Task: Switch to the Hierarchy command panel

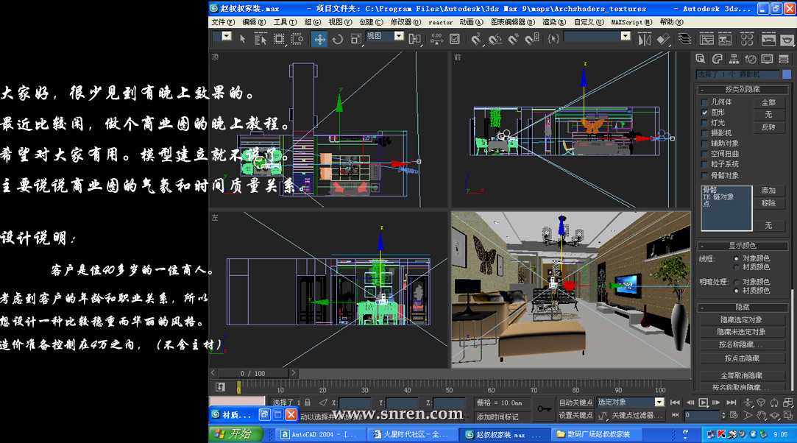Action: click(733, 59)
